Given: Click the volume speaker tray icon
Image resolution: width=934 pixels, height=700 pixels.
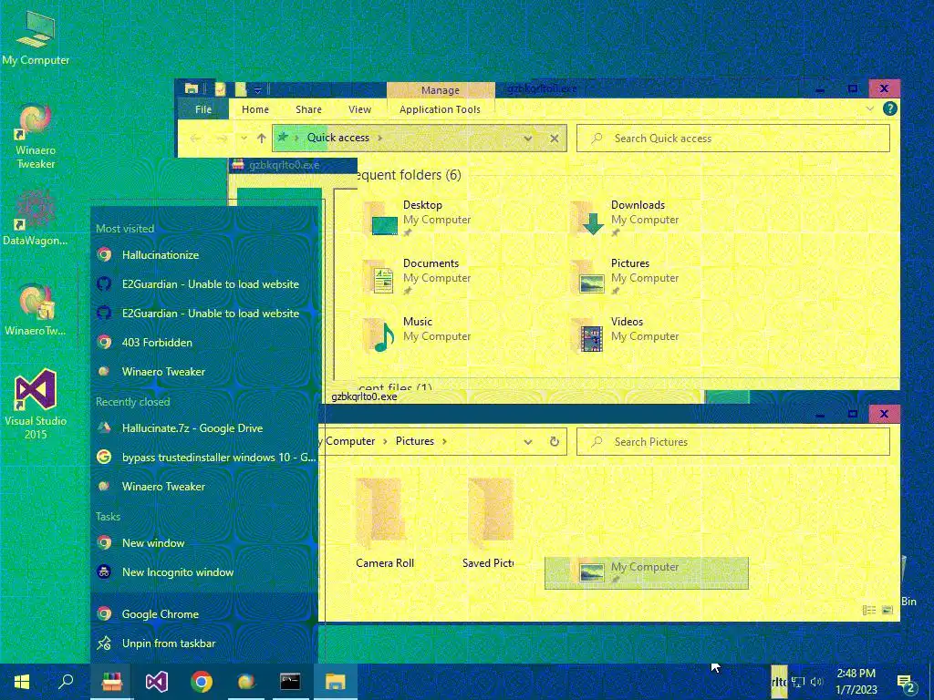Looking at the screenshot, I should (816, 682).
